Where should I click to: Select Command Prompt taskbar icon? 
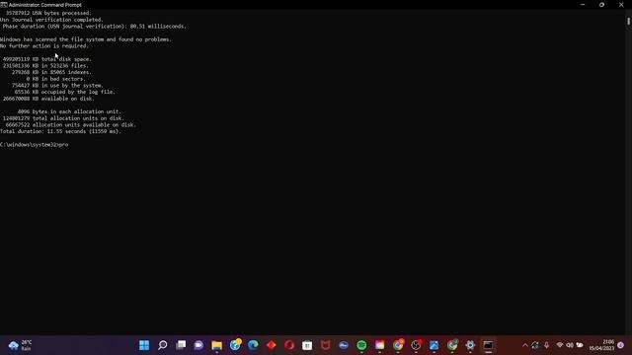pos(488,345)
